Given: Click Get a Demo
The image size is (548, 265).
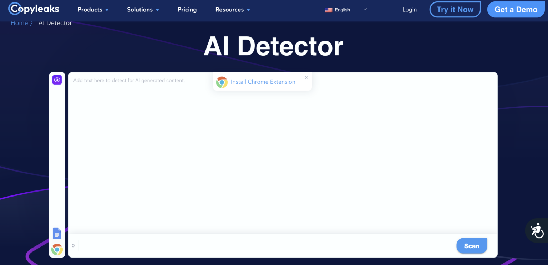Looking at the screenshot, I should pyautogui.click(x=516, y=10).
